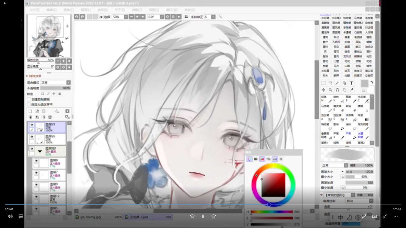Skip back ten seconds in video

(x=192, y=217)
